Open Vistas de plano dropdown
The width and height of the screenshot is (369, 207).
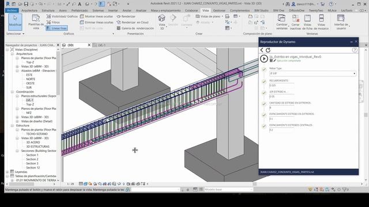click(x=209, y=16)
